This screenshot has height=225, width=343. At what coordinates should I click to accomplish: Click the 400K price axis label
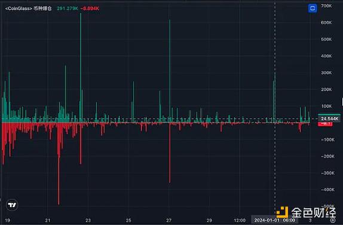(x=326, y=56)
